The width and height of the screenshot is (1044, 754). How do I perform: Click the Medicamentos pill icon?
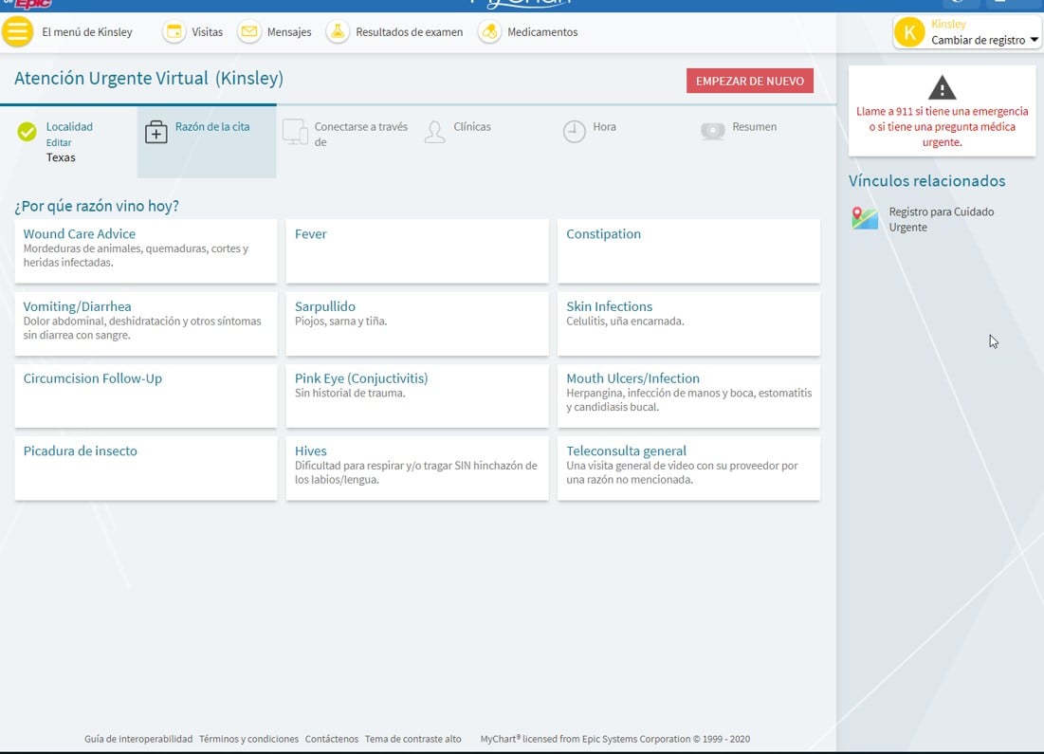click(x=489, y=32)
